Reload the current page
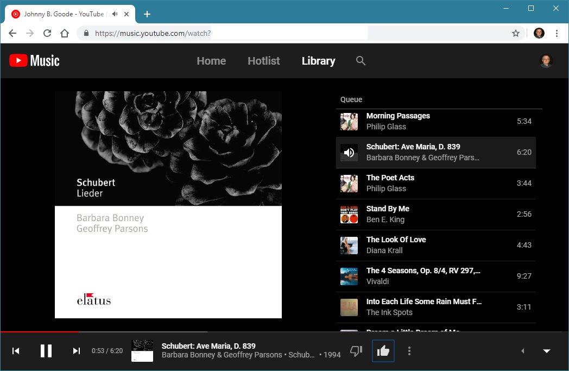This screenshot has width=569, height=371. coord(47,33)
